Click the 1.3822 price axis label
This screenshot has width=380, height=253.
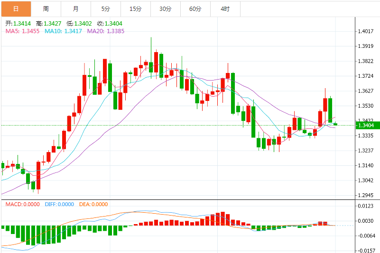(x=366, y=61)
